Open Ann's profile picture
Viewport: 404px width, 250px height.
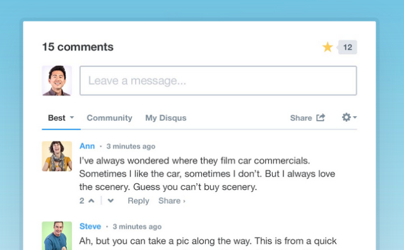click(57, 156)
